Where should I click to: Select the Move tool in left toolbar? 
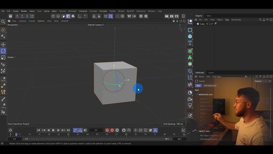[x=3, y=44]
